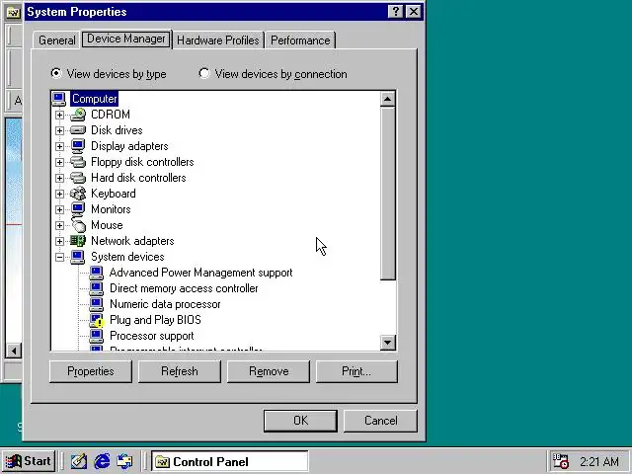Click the Control Panel taskbar button
Image resolution: width=632 pixels, height=474 pixels.
point(230,461)
